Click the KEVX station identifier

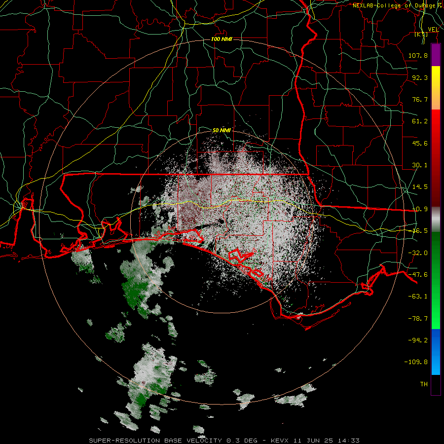tap(280, 441)
